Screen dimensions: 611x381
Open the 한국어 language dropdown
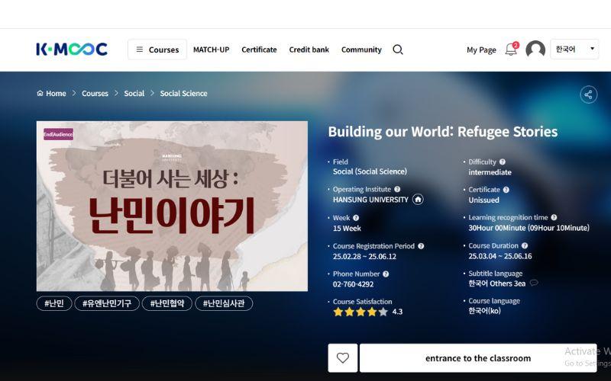click(574, 49)
